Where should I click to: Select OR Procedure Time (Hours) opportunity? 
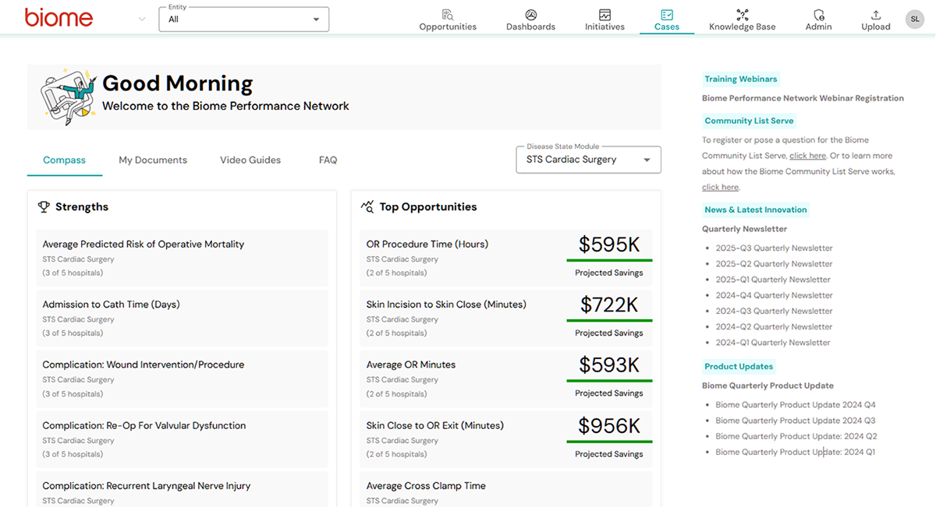click(427, 245)
